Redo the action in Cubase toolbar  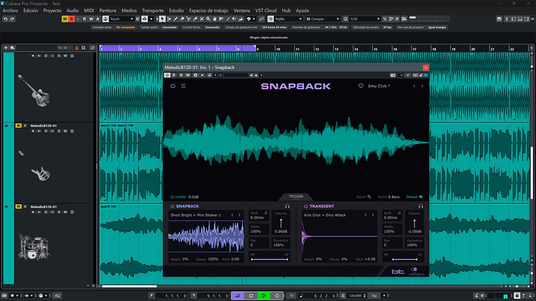pos(12,19)
